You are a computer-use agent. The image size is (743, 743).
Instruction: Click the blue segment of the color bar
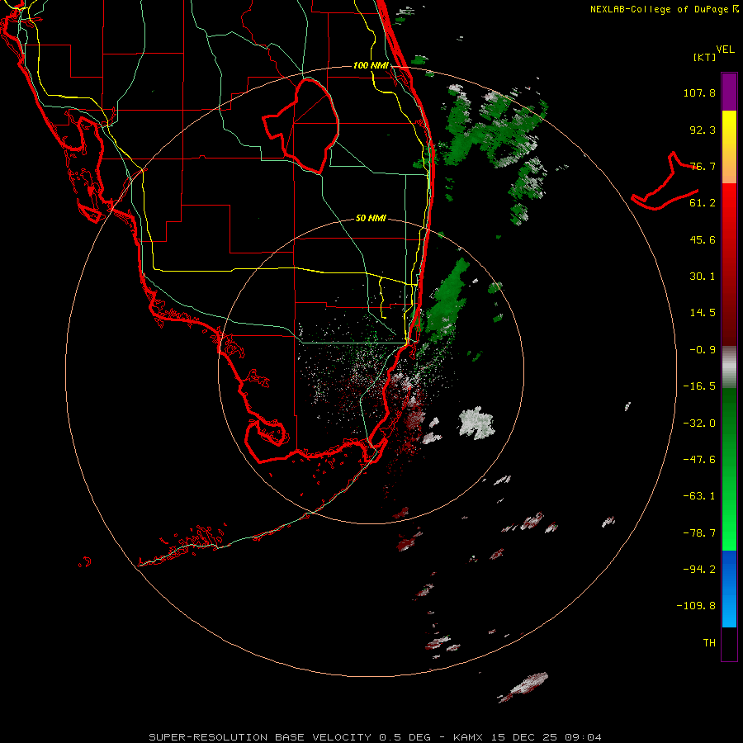(729, 589)
